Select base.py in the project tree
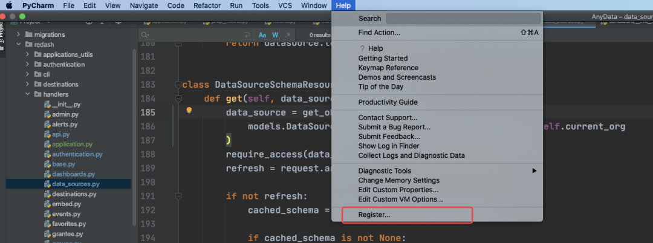Screen dimensions: 653x243 tap(63, 164)
